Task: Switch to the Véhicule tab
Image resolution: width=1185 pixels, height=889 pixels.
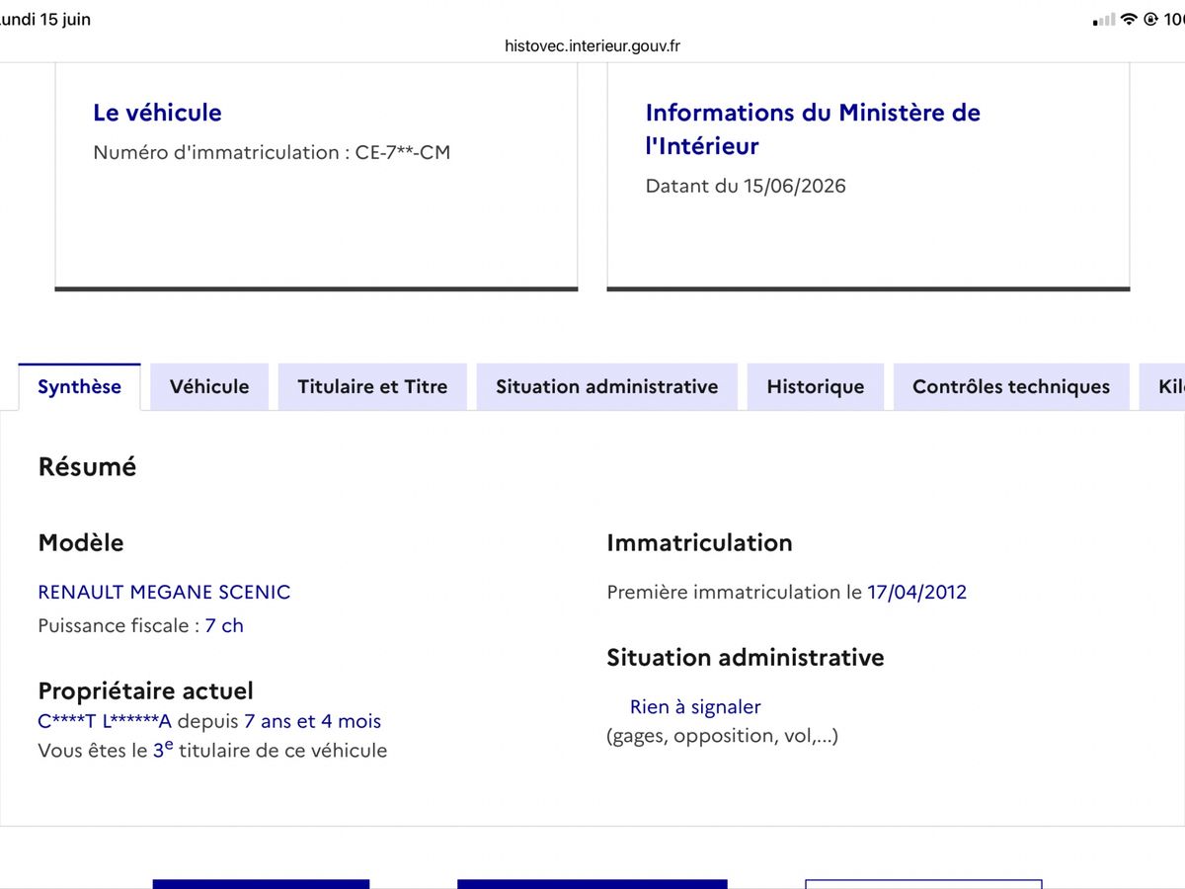Action: (209, 386)
